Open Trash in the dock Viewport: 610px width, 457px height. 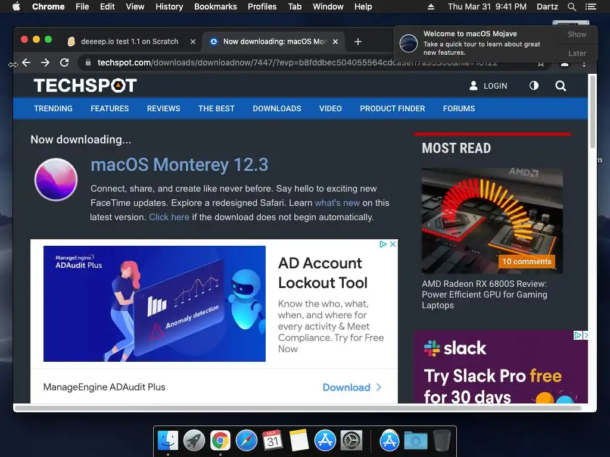442,441
